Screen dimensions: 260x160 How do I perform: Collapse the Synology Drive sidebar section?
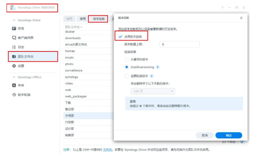click(14, 20)
